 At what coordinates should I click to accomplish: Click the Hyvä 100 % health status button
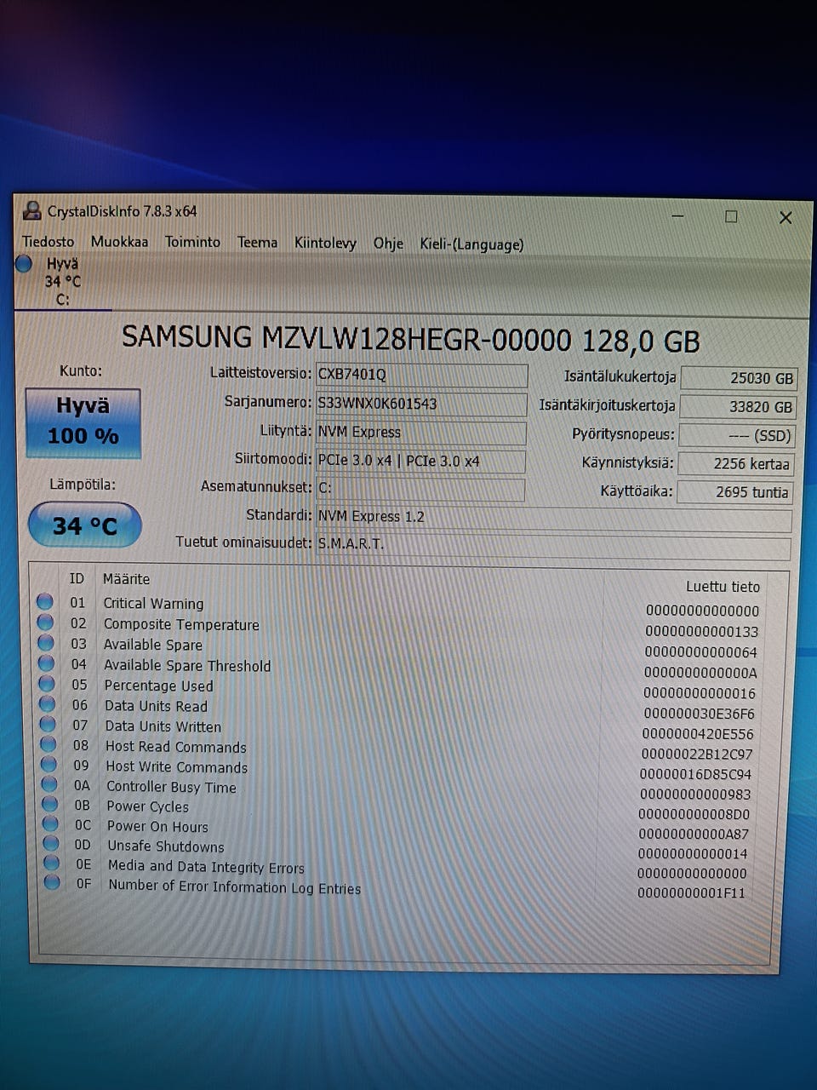(83, 423)
